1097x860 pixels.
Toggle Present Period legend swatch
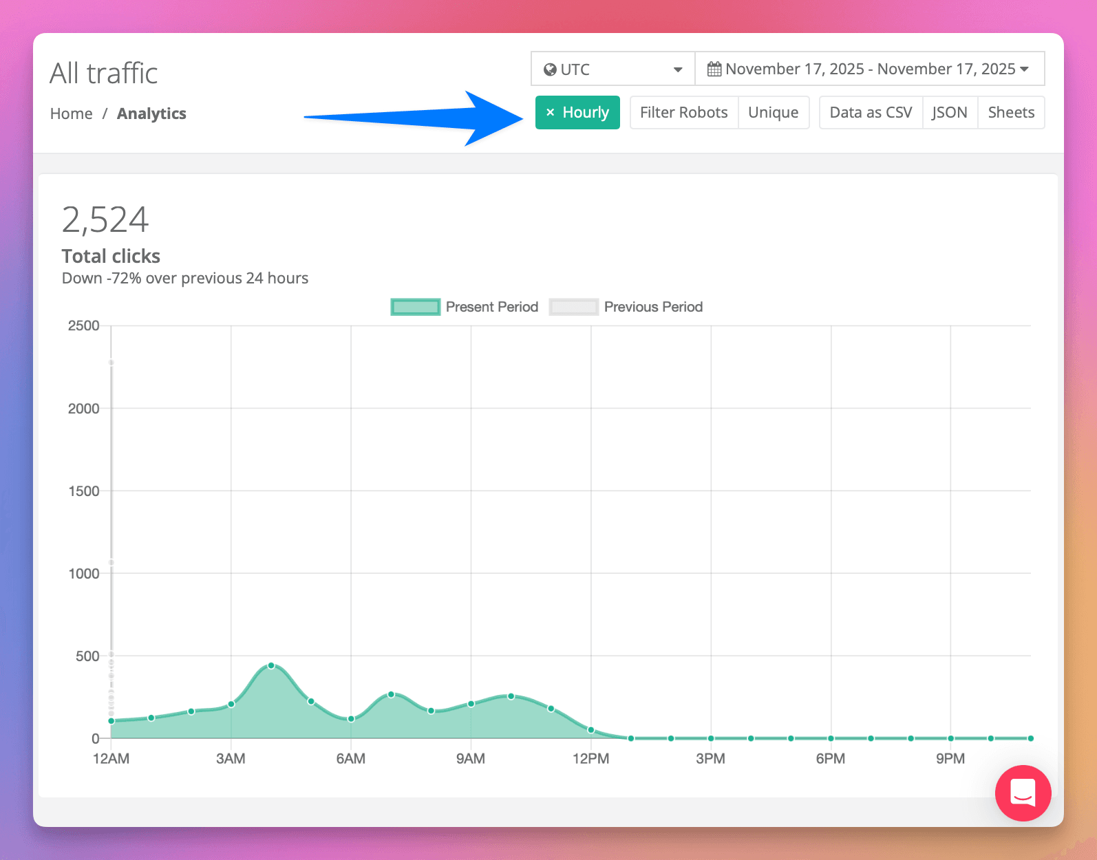pyautogui.click(x=415, y=307)
